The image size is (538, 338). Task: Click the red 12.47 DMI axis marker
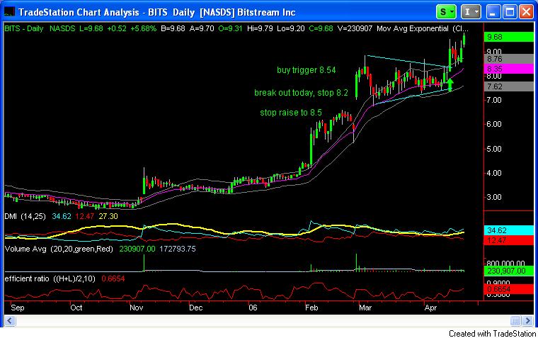click(x=508, y=240)
